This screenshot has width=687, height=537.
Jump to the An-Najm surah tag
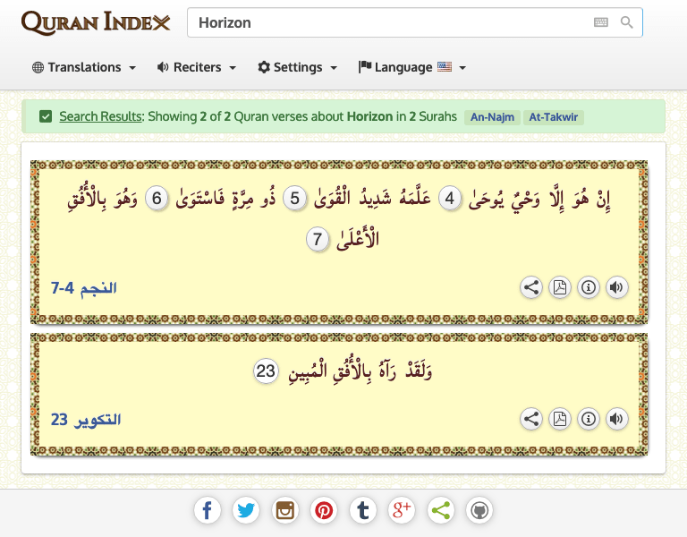[492, 117]
